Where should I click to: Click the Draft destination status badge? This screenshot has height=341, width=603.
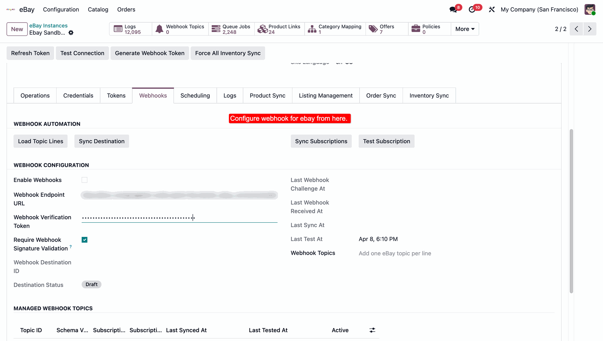[91, 284]
